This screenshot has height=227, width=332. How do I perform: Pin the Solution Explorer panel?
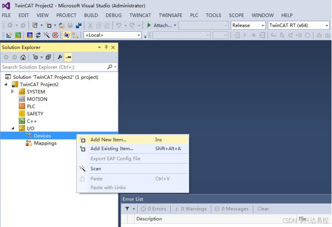pyautogui.click(x=106, y=47)
